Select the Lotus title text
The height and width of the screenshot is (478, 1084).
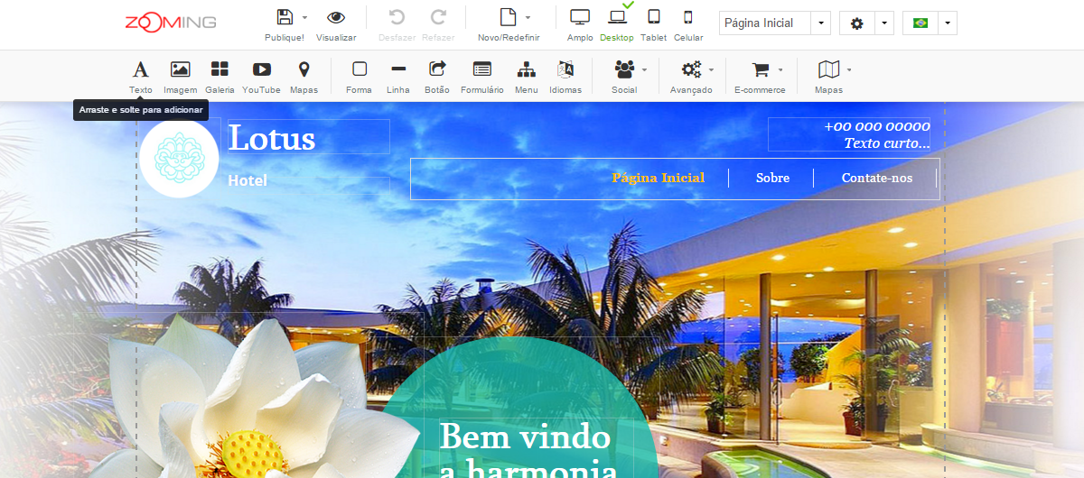point(272,138)
